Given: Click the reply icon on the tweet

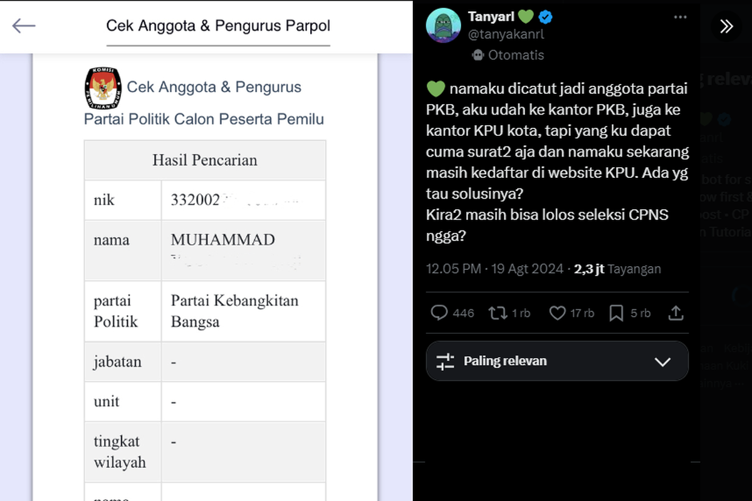Looking at the screenshot, I should pyautogui.click(x=438, y=312).
